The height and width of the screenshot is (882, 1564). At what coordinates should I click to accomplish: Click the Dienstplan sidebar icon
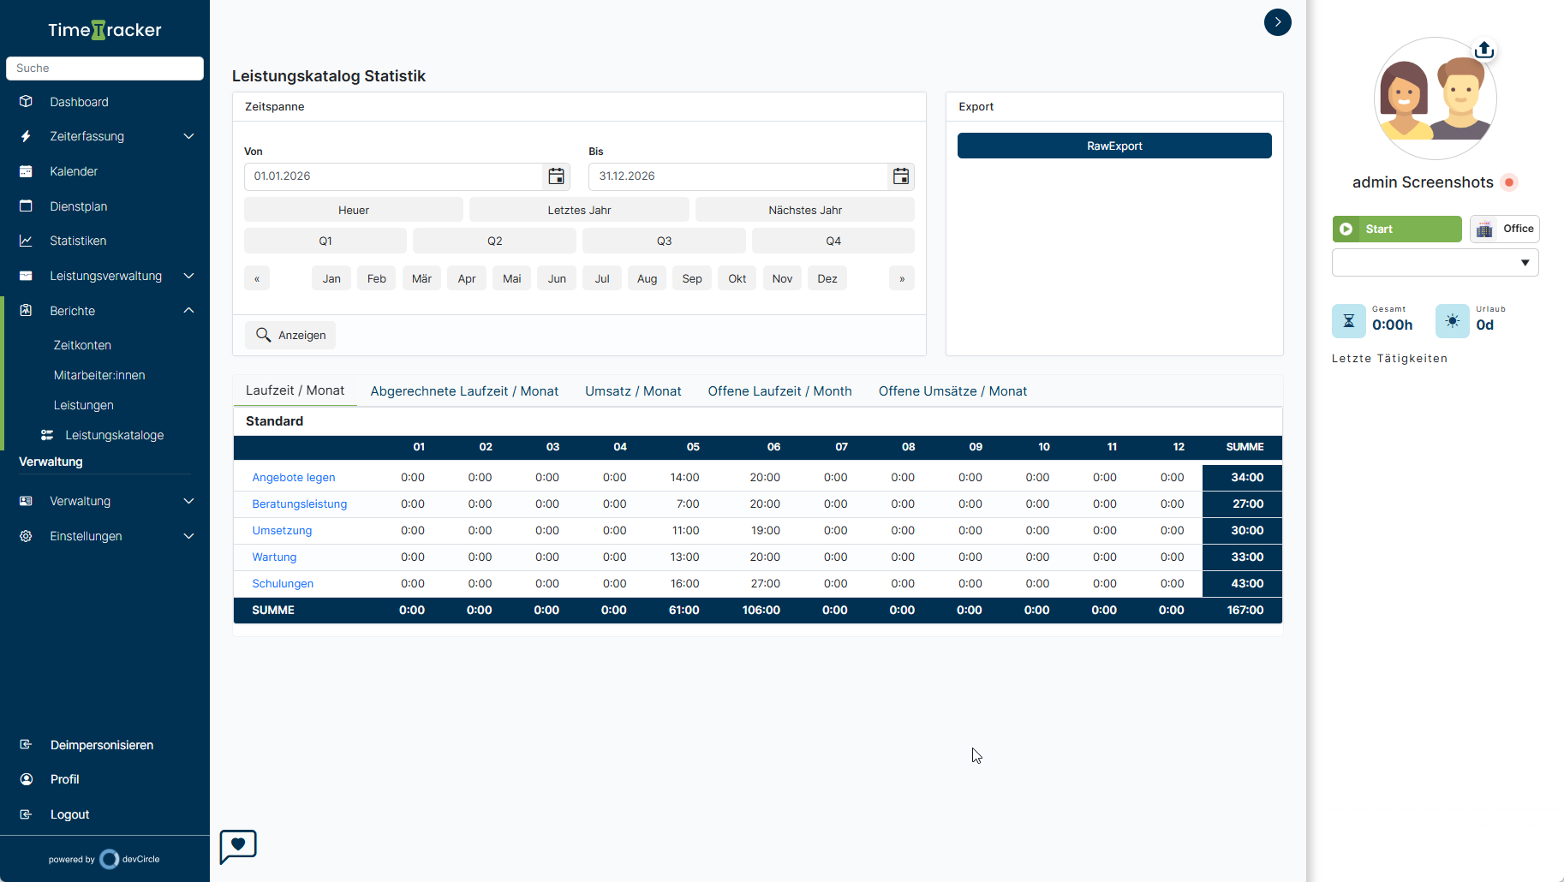pos(26,206)
